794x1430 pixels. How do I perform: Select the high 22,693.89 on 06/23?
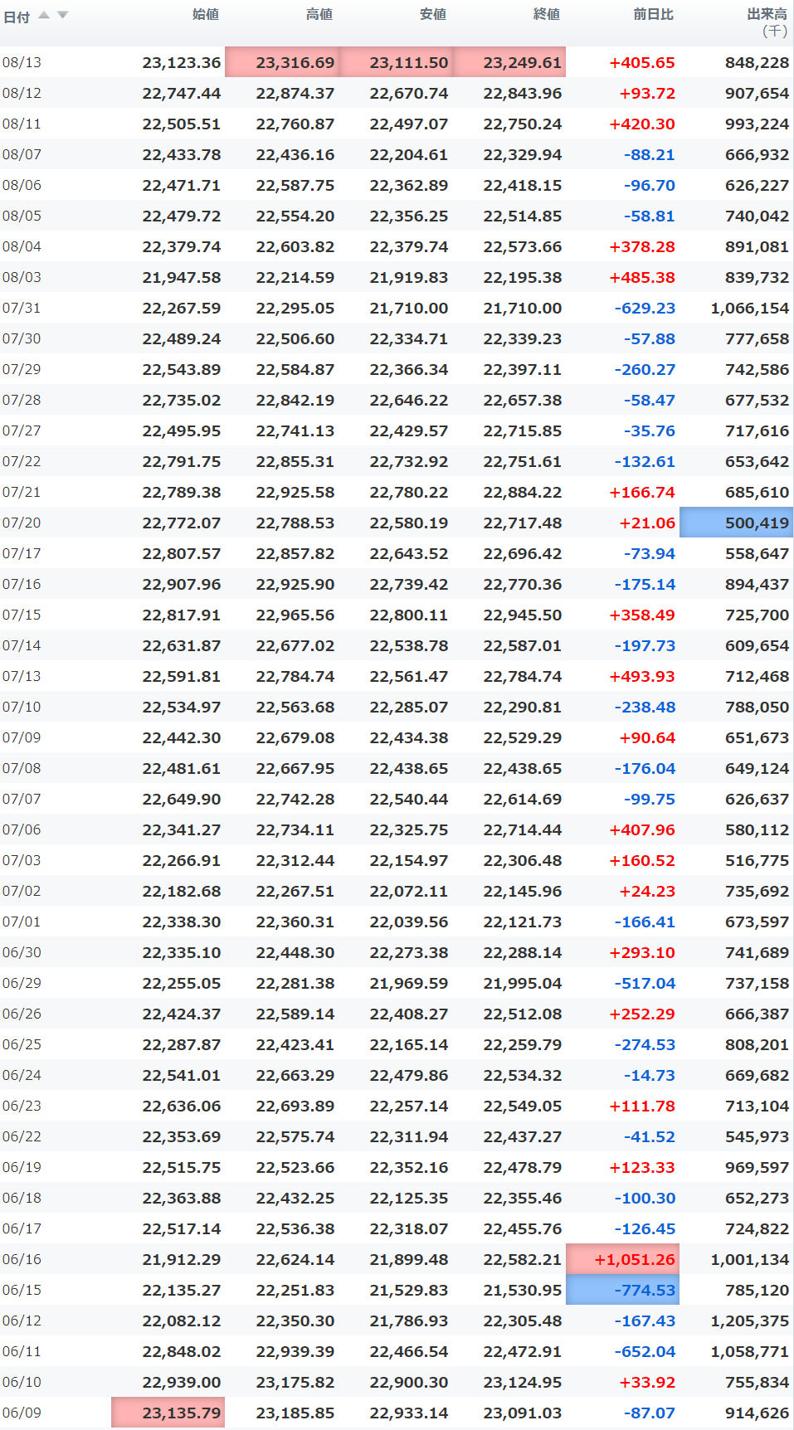coord(295,1106)
